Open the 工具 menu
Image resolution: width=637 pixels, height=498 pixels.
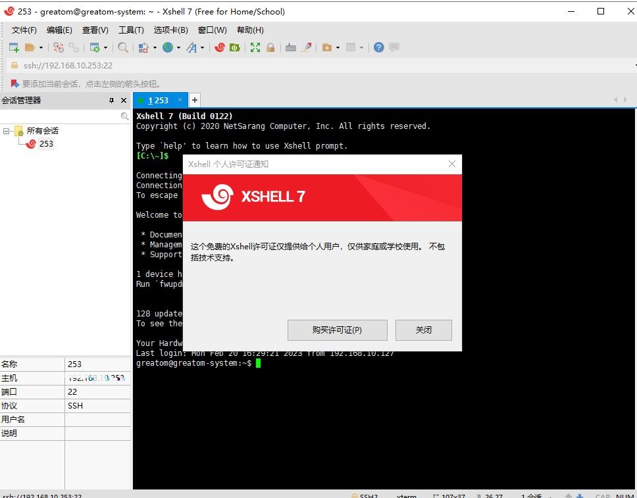(x=130, y=30)
